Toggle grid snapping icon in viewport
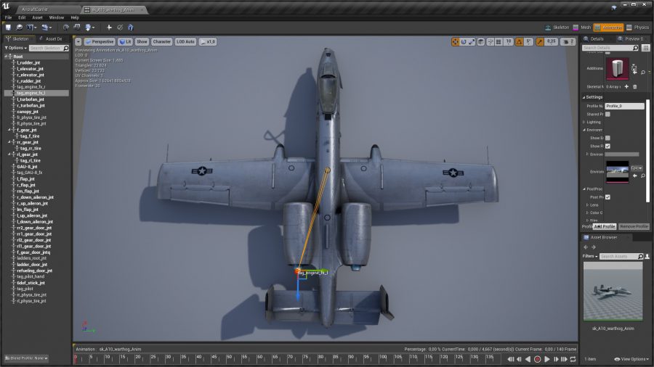 click(498, 41)
